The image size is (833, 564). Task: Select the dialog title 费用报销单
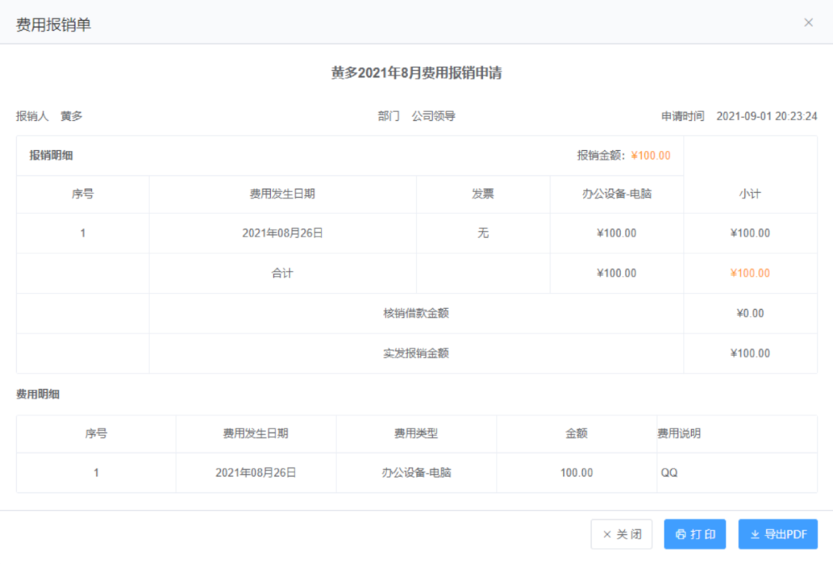point(54,25)
